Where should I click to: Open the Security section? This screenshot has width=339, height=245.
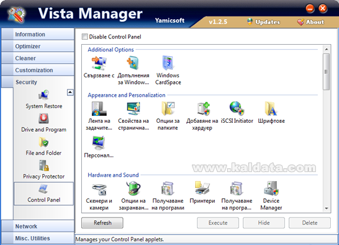(x=38, y=82)
